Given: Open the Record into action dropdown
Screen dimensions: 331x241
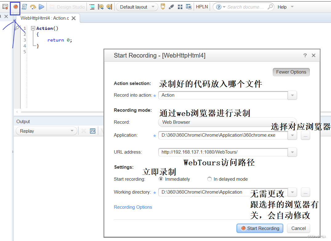Looking at the screenshot, I should point(292,95).
